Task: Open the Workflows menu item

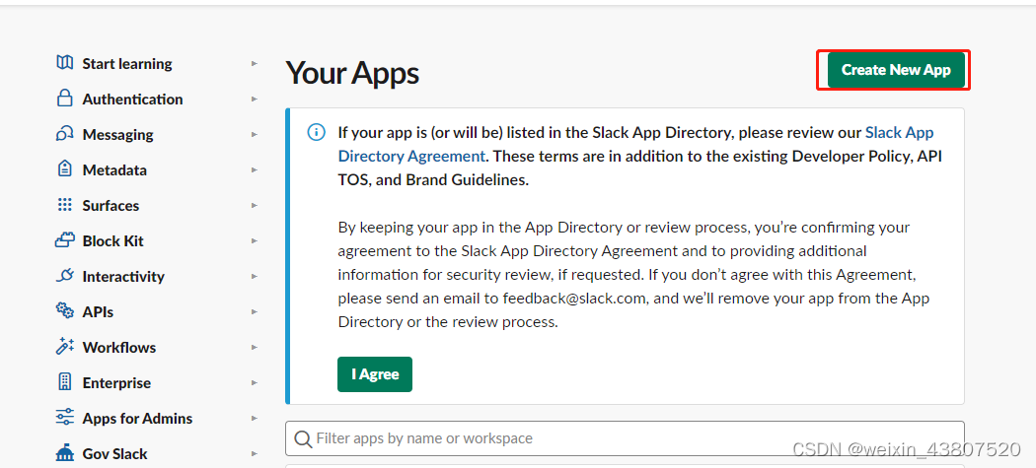Action: click(x=119, y=347)
